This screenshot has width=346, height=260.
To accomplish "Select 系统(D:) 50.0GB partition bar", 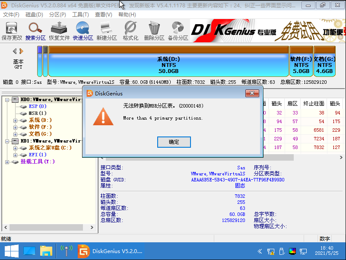I will tap(168, 61).
